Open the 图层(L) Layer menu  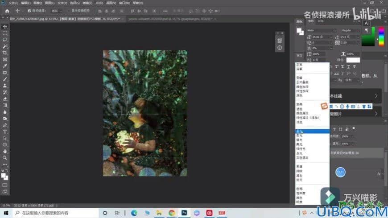pyautogui.click(x=50, y=3)
